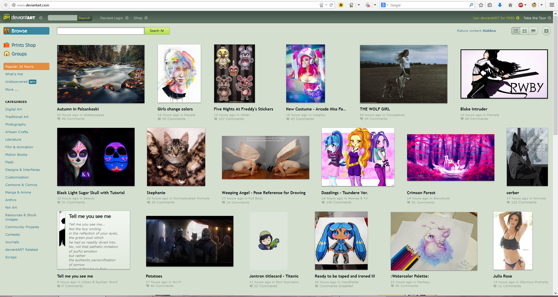The width and height of the screenshot is (558, 297).
Task: Expand the deviantART logo dropdown arrow
Action: coord(41,18)
